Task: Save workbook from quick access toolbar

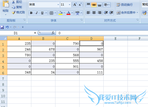Action: pos(2,27)
